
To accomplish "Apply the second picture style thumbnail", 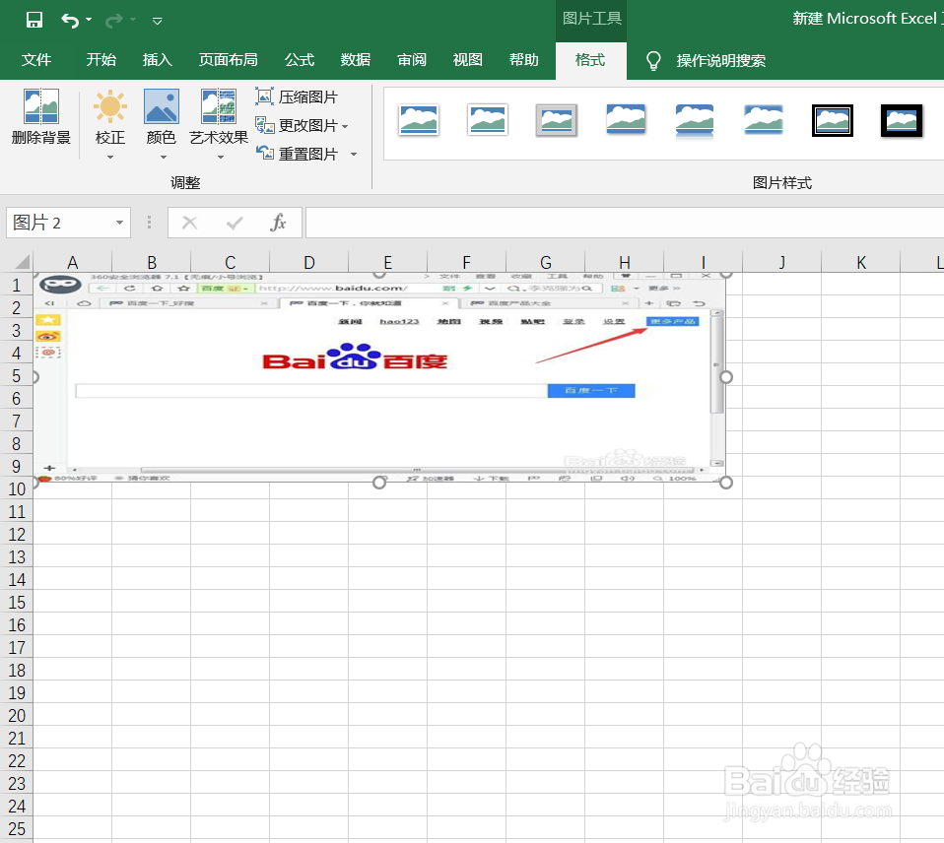I will click(x=487, y=120).
